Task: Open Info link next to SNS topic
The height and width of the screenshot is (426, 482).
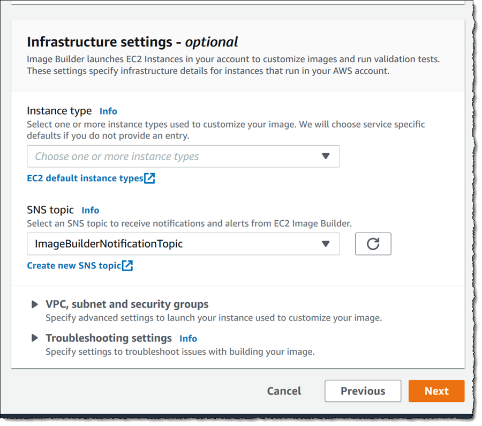Action: click(91, 210)
